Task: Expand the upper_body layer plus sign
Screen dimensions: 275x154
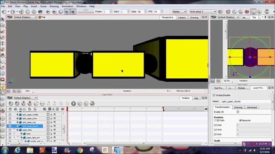Action: pyautogui.click(x=17, y=130)
